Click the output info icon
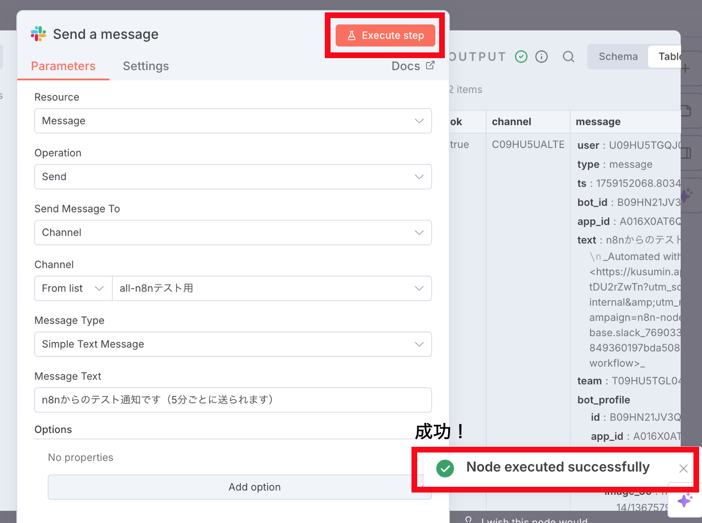This screenshot has width=702, height=523. tap(542, 57)
